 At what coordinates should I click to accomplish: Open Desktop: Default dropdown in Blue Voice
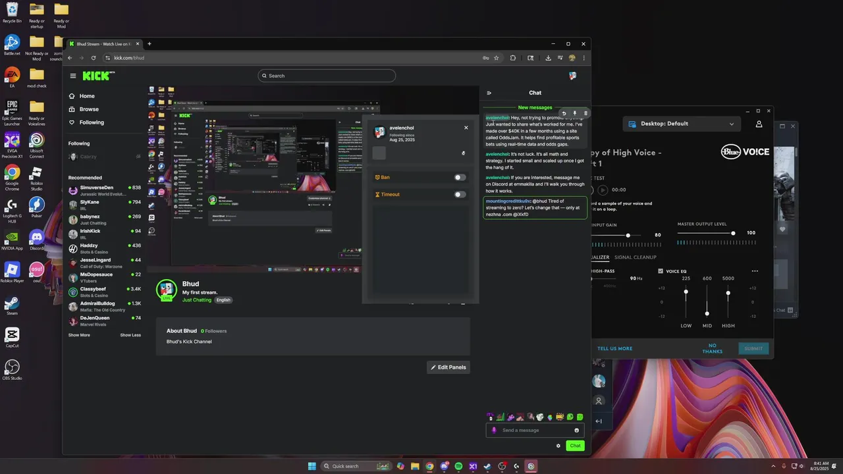681,124
